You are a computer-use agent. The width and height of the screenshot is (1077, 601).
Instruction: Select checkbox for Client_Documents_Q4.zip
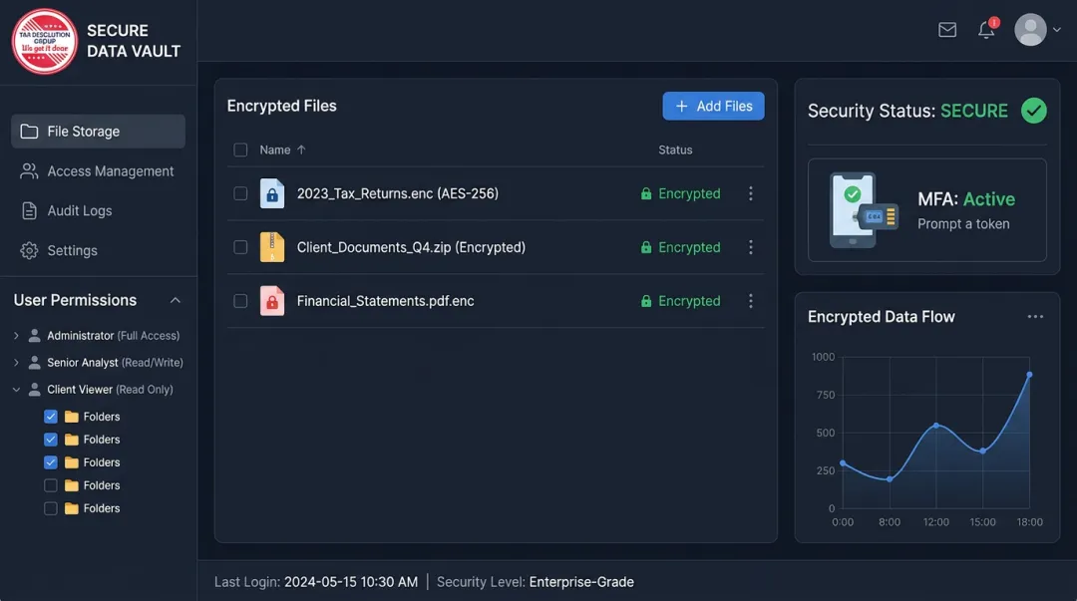click(x=240, y=247)
